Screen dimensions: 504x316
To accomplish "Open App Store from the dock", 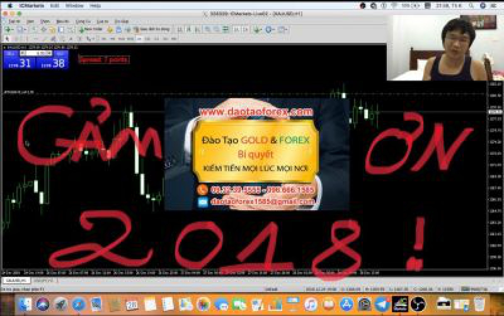I will tap(346, 304).
